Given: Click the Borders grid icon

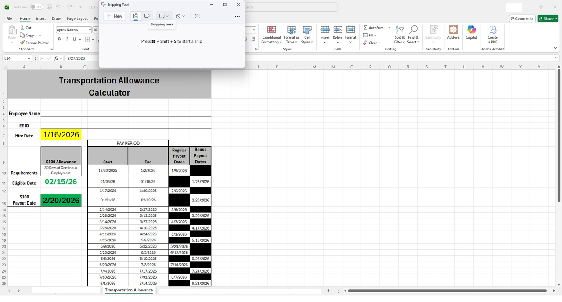Looking at the screenshot, I should coord(87,39).
